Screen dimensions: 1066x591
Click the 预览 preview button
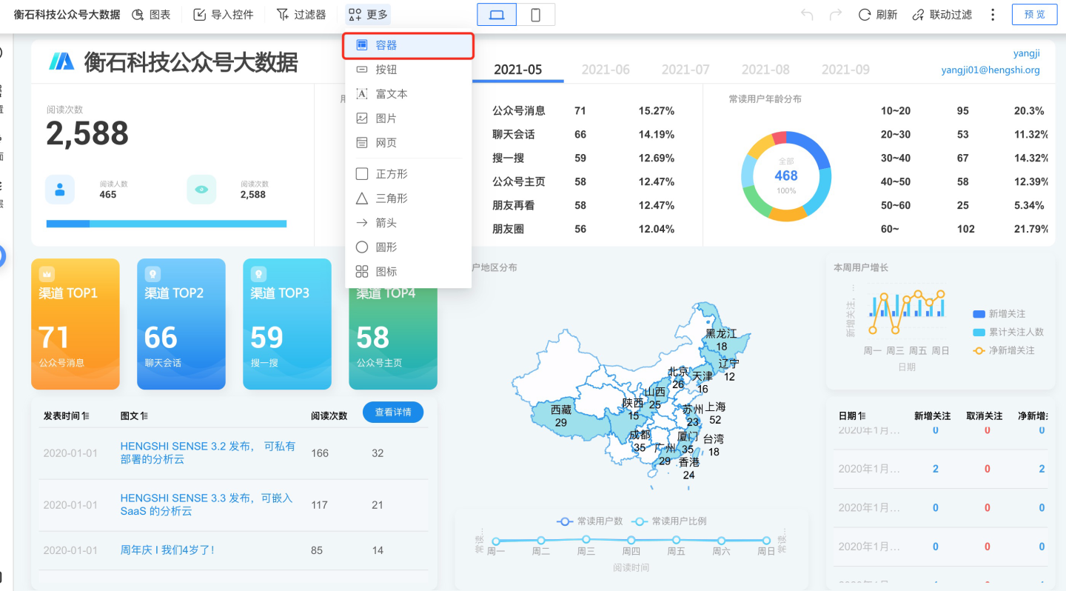(x=1034, y=15)
